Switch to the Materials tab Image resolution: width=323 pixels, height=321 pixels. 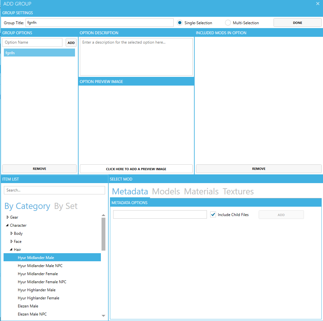point(201,192)
